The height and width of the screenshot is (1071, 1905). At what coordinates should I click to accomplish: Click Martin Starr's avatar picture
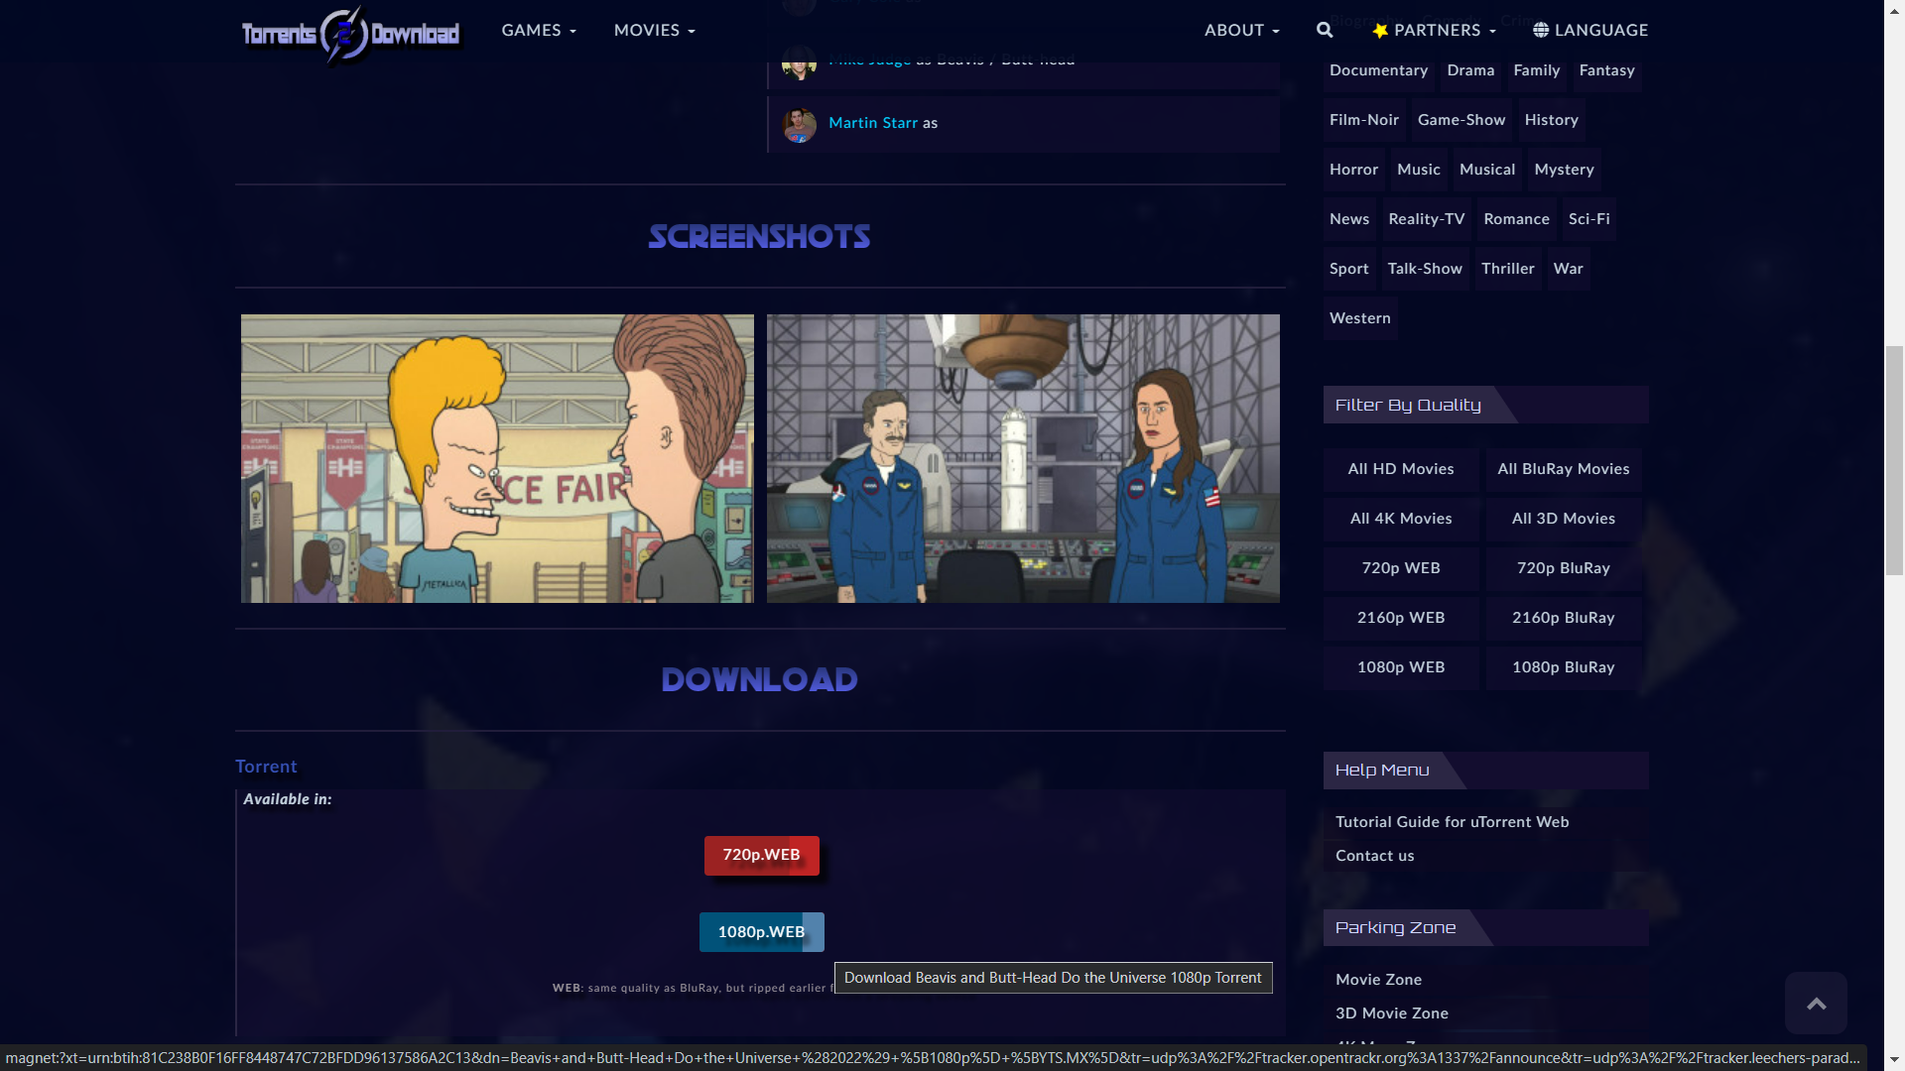click(x=799, y=124)
